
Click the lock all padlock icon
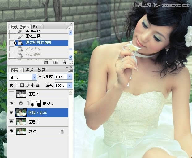[38, 85]
